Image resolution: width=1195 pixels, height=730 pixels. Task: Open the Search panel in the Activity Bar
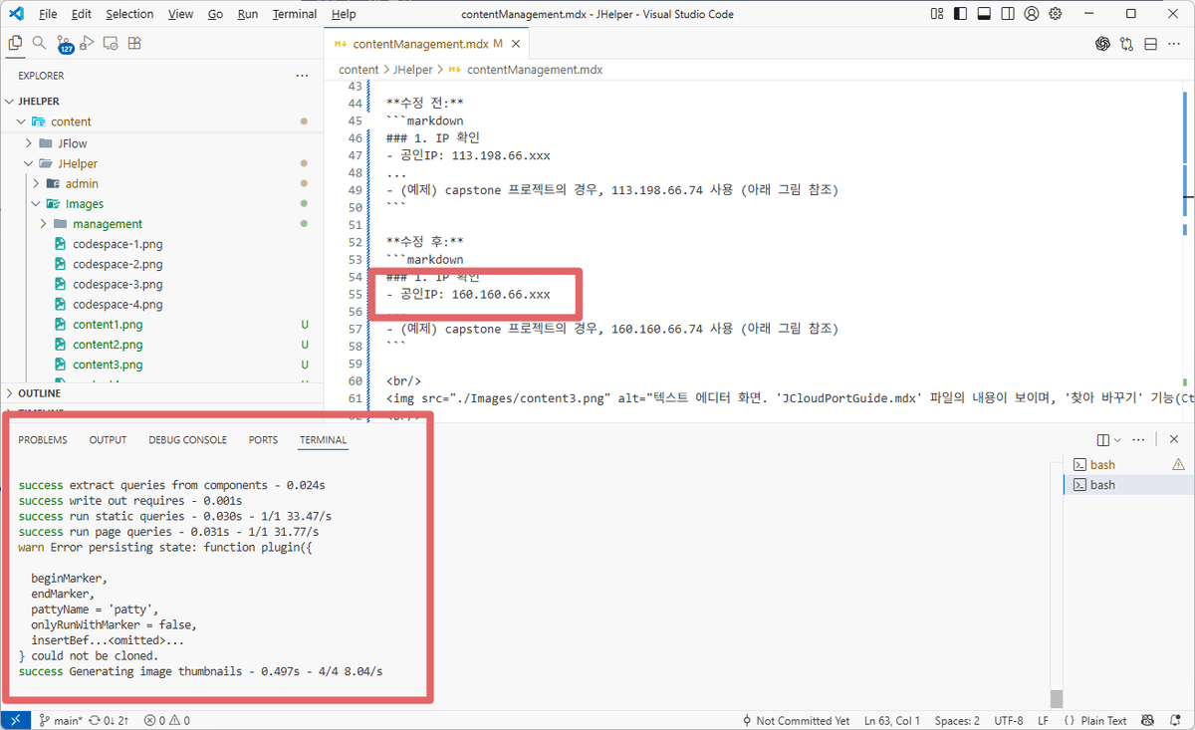point(38,43)
